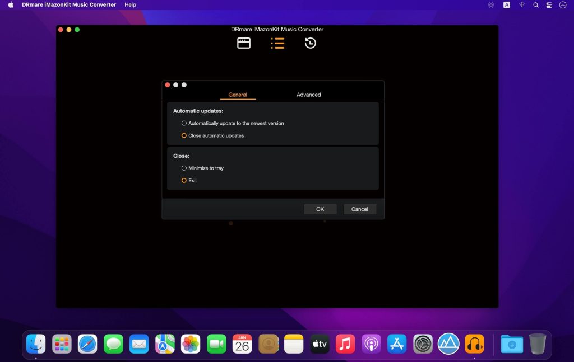Image resolution: width=574 pixels, height=362 pixels.
Task: Select the Exit close behavior
Action: pyautogui.click(x=184, y=180)
